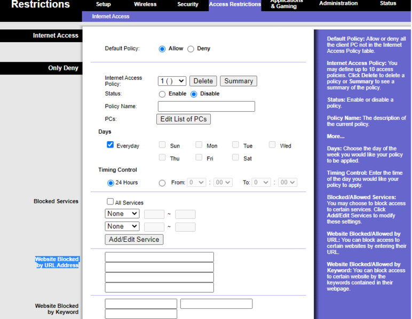Click highlighted Website Blocked by URL Address label
The height and width of the screenshot is (319, 412).
pos(57,262)
